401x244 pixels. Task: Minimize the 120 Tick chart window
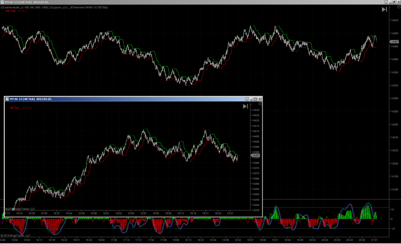(x=390, y=2)
